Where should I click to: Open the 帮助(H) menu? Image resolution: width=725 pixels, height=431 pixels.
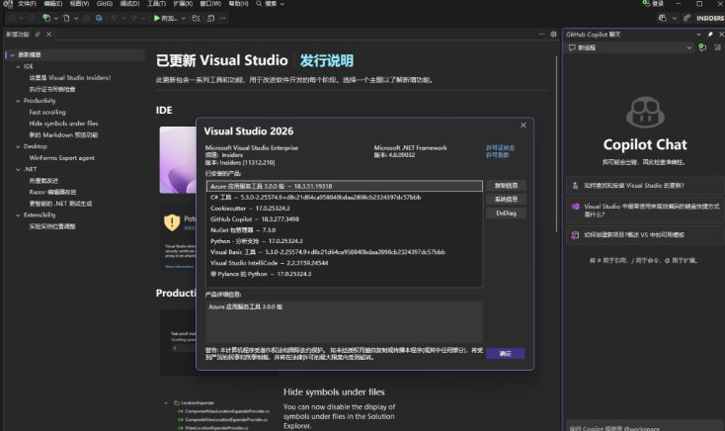[238, 4]
